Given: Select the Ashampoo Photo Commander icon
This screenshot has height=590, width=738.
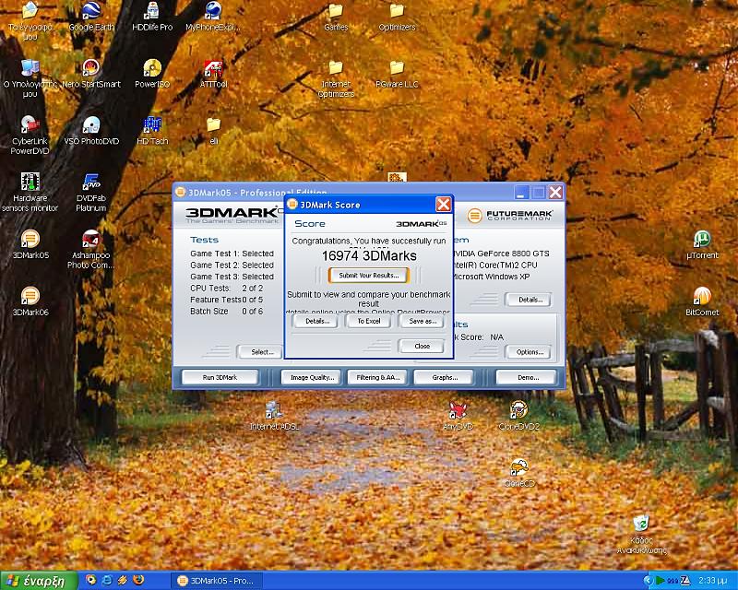Looking at the screenshot, I should coord(91,249).
